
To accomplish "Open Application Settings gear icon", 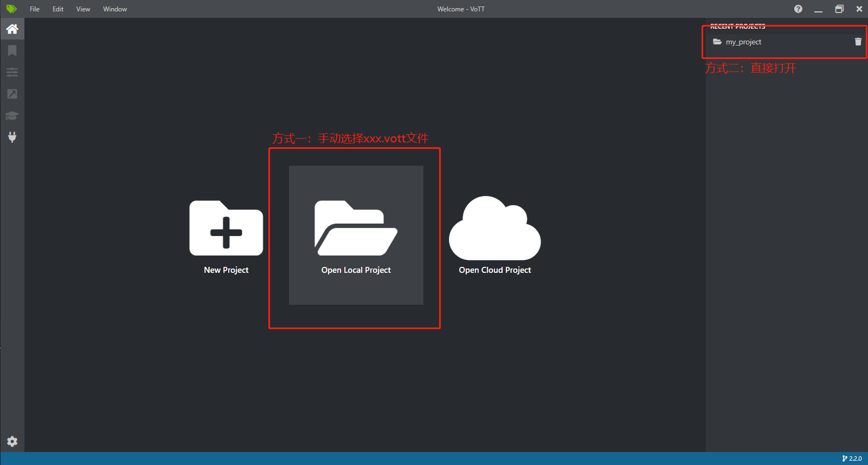I will tap(12, 441).
